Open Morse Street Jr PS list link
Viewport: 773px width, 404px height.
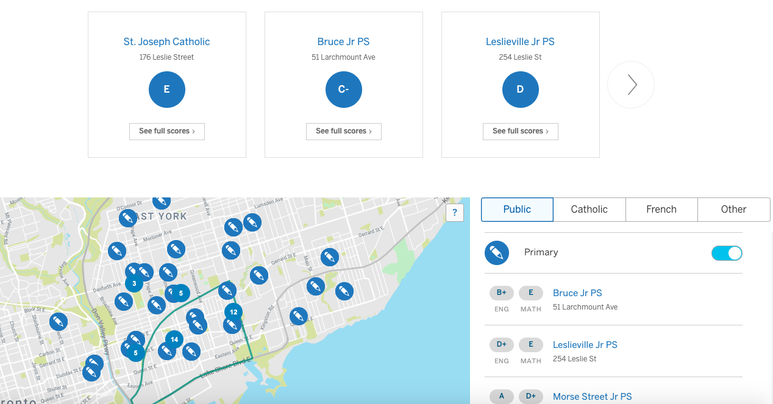tap(593, 397)
